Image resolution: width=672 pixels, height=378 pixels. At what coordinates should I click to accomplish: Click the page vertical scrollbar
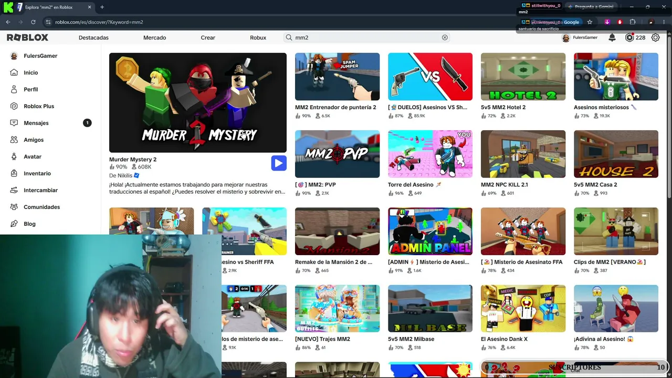tap(669, 118)
